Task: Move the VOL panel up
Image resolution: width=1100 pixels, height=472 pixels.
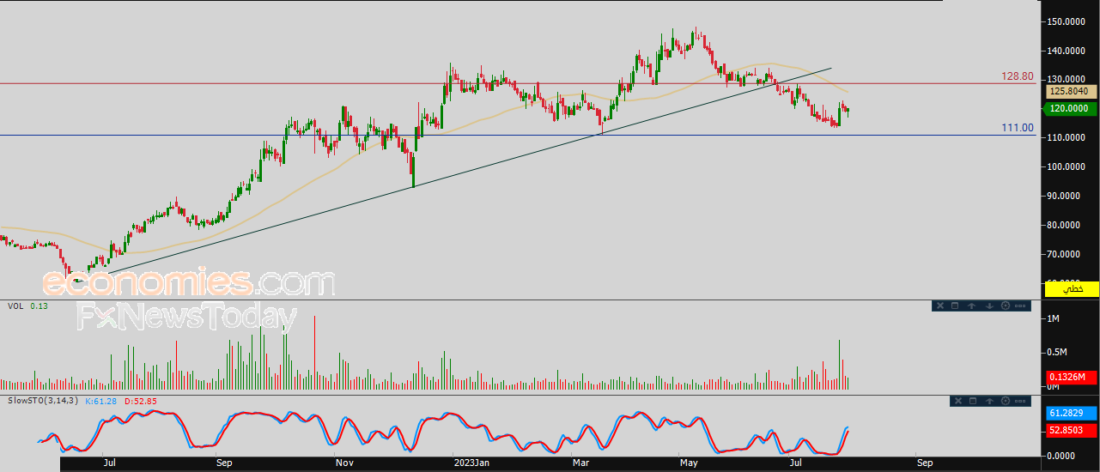Action: click(x=971, y=306)
